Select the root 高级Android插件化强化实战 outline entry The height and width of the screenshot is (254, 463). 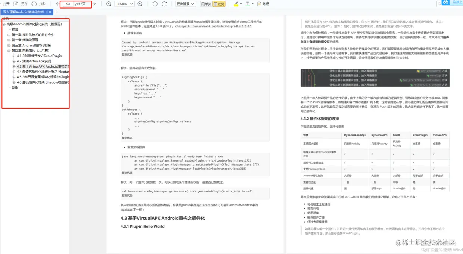click(x=34, y=24)
